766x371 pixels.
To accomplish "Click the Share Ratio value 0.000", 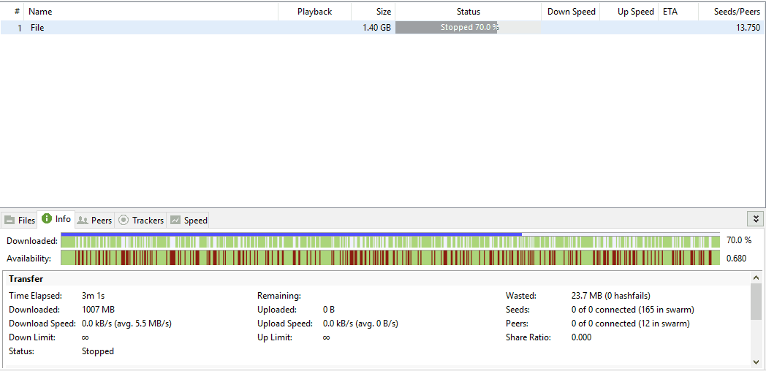I will [x=581, y=337].
